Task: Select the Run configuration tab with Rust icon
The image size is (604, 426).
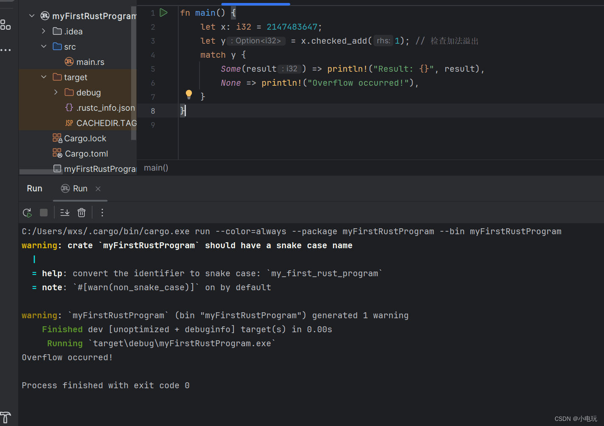Action: click(x=75, y=189)
